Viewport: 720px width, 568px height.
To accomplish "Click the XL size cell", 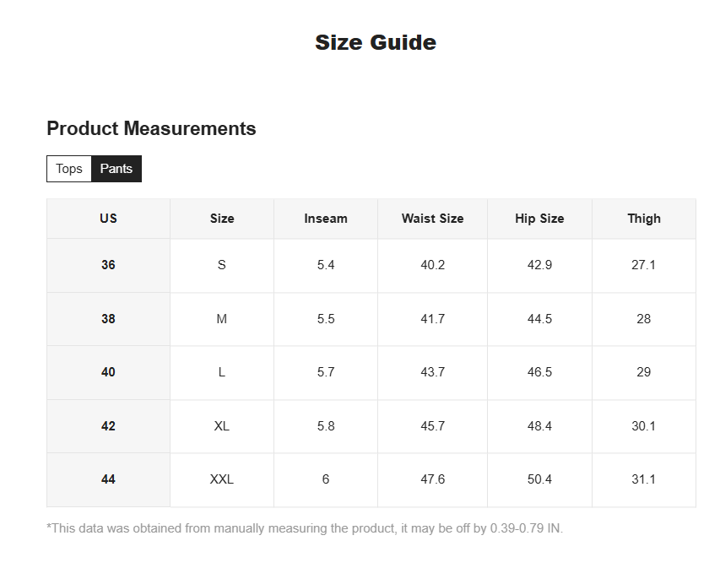I will (222, 426).
